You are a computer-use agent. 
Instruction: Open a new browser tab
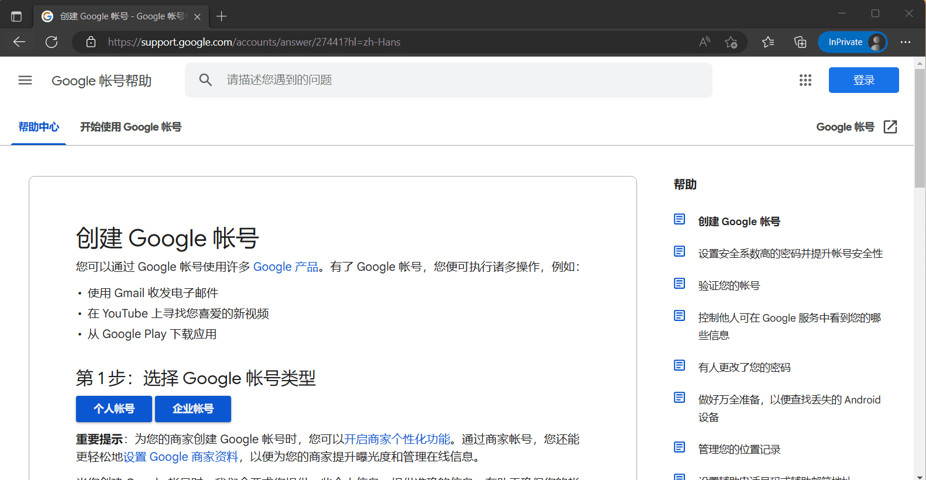tap(222, 16)
